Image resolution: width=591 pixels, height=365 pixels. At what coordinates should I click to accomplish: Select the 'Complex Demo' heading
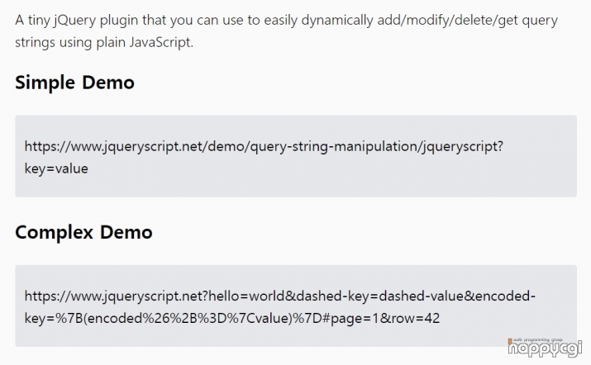83,232
